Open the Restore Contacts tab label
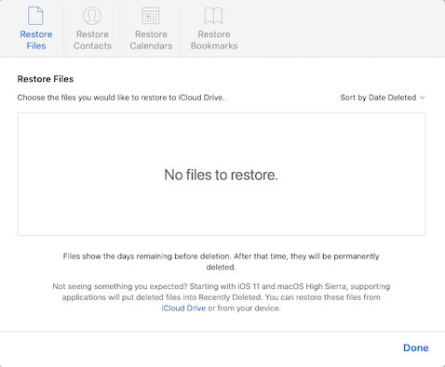The width and height of the screenshot is (445, 367). [x=92, y=40]
